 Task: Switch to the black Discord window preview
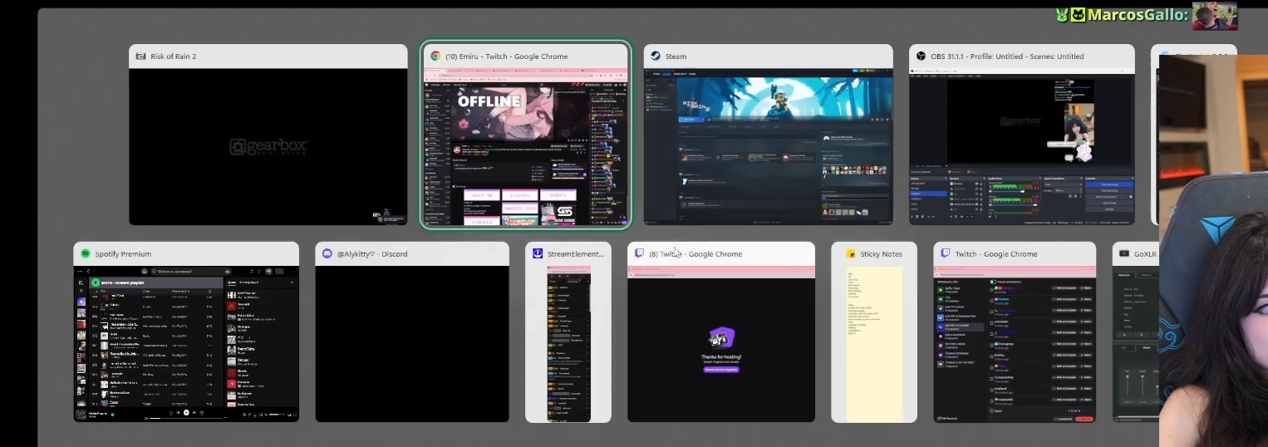[x=412, y=344]
